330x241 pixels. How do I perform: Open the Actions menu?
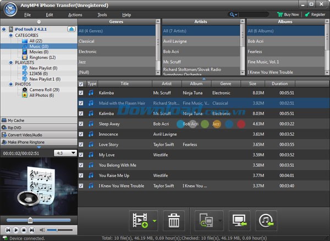click(75, 14)
